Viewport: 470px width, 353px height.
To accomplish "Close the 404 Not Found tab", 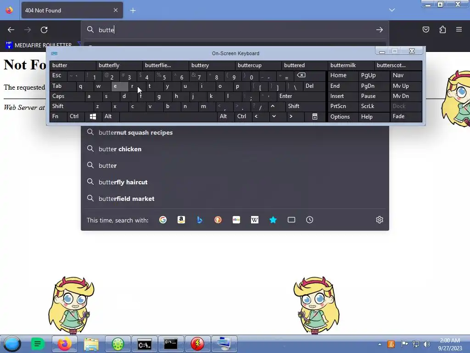I will pos(116,10).
